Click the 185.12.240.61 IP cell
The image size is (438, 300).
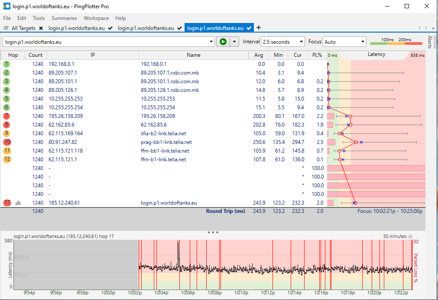click(x=64, y=203)
